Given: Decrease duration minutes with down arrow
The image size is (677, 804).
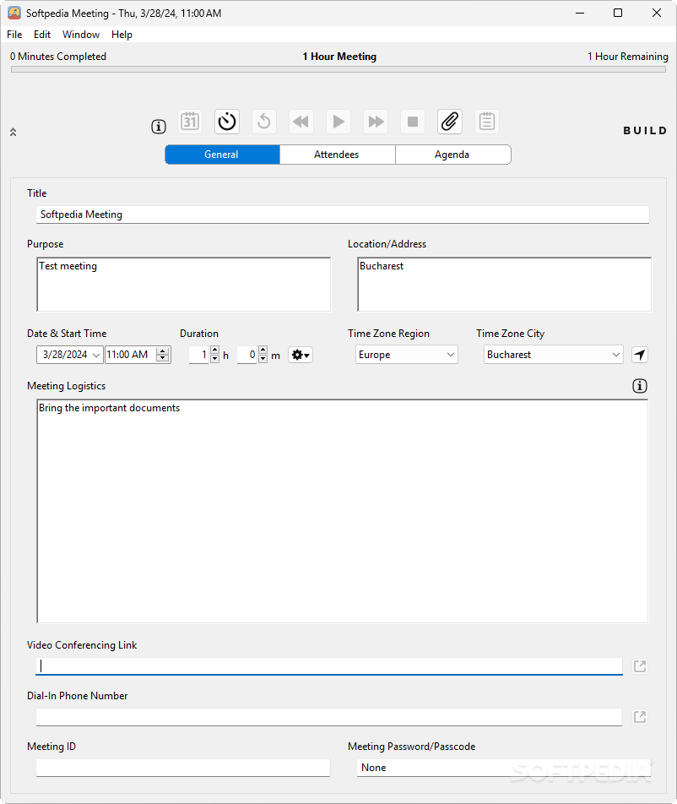Looking at the screenshot, I should tap(263, 358).
